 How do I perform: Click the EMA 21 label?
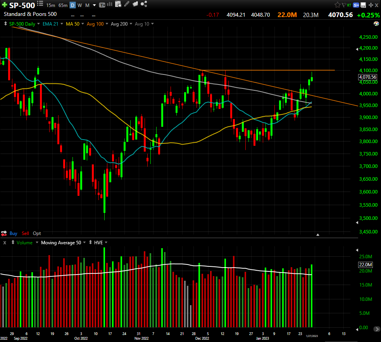[x=50, y=24]
